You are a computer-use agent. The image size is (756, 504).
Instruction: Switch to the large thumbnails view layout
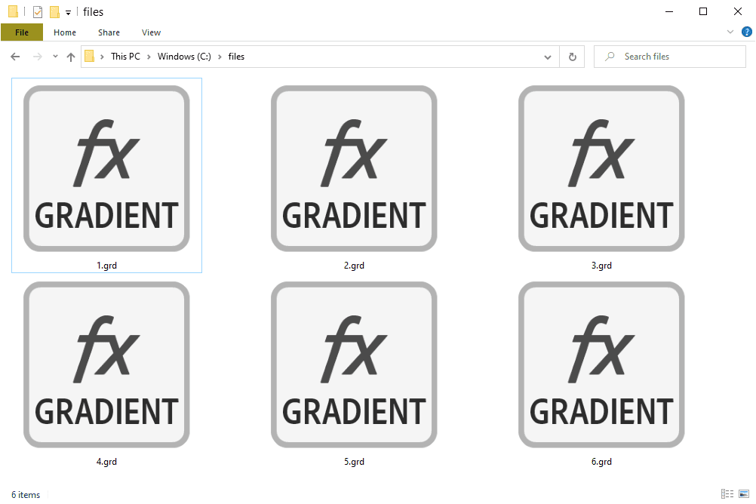click(744, 494)
